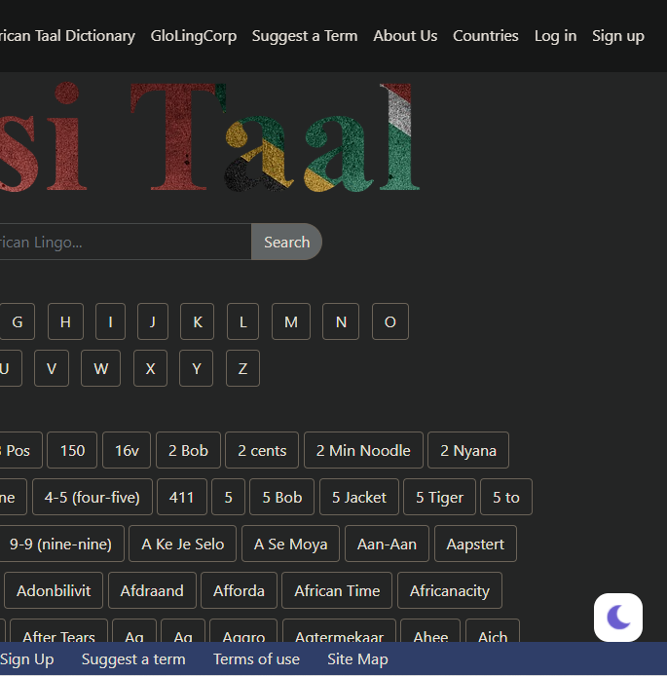
Task: Filter terms by letter K
Action: tap(198, 321)
